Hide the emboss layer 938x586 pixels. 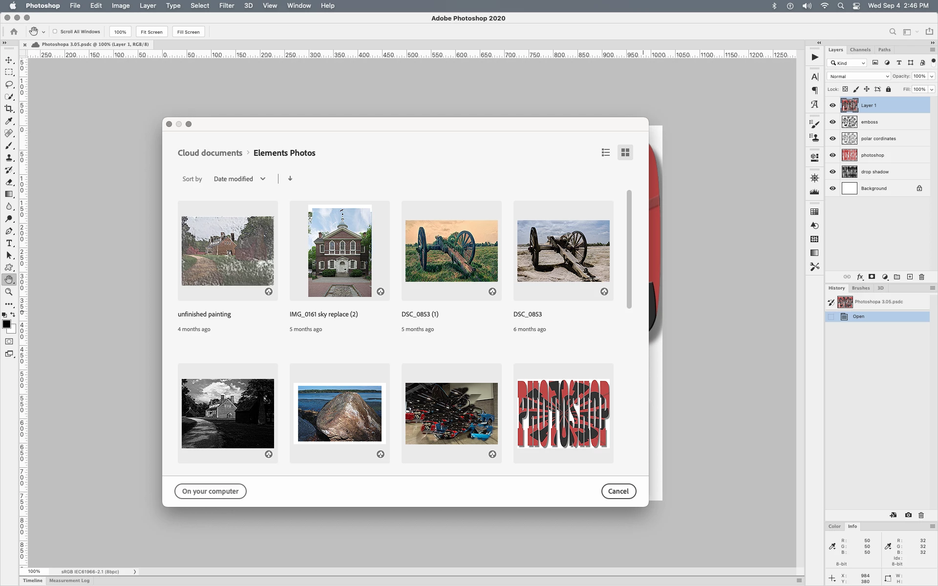click(833, 122)
